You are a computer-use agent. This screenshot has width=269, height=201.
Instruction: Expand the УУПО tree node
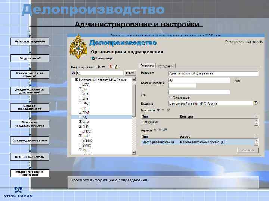pyautogui.click(x=80, y=145)
